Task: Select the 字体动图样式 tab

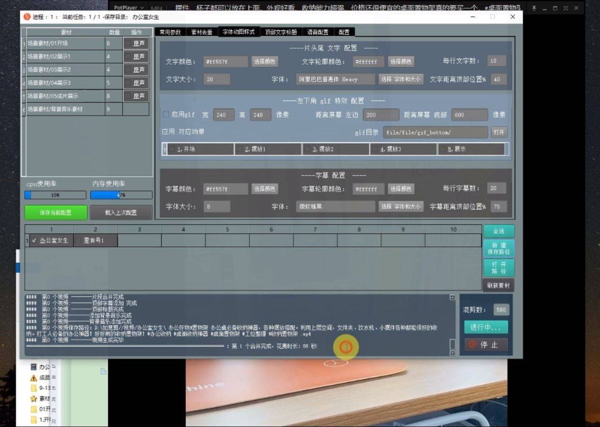Action: (239, 32)
